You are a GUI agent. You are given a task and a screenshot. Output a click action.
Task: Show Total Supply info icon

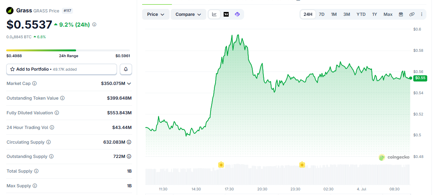36,171
